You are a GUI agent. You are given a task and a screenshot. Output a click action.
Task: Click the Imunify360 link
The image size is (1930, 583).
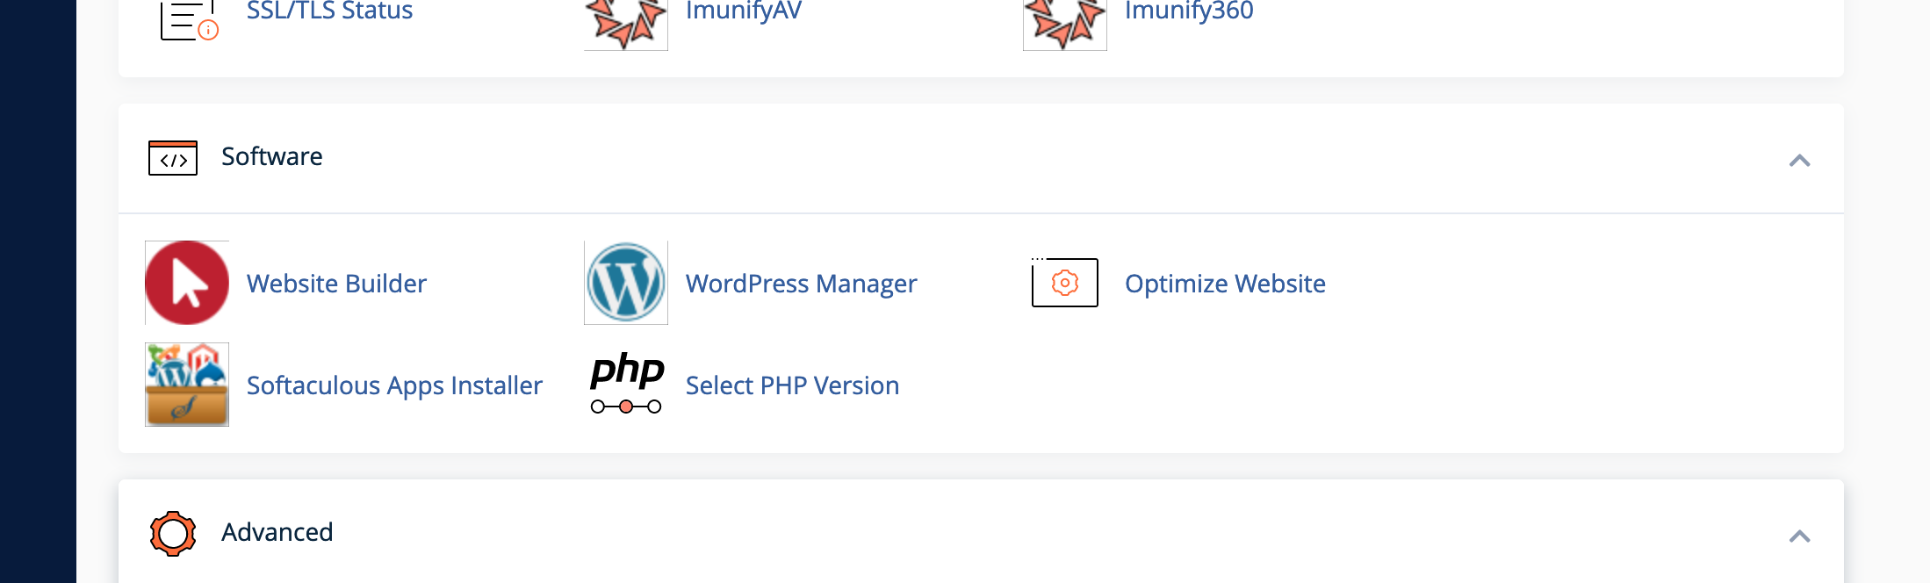pyautogui.click(x=1189, y=11)
